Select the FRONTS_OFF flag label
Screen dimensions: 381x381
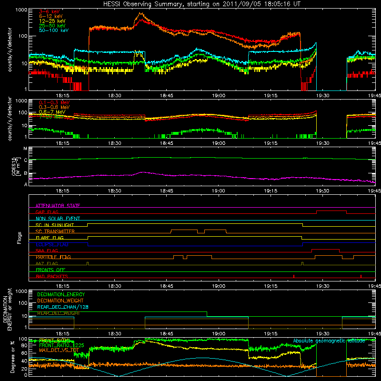click(50, 270)
